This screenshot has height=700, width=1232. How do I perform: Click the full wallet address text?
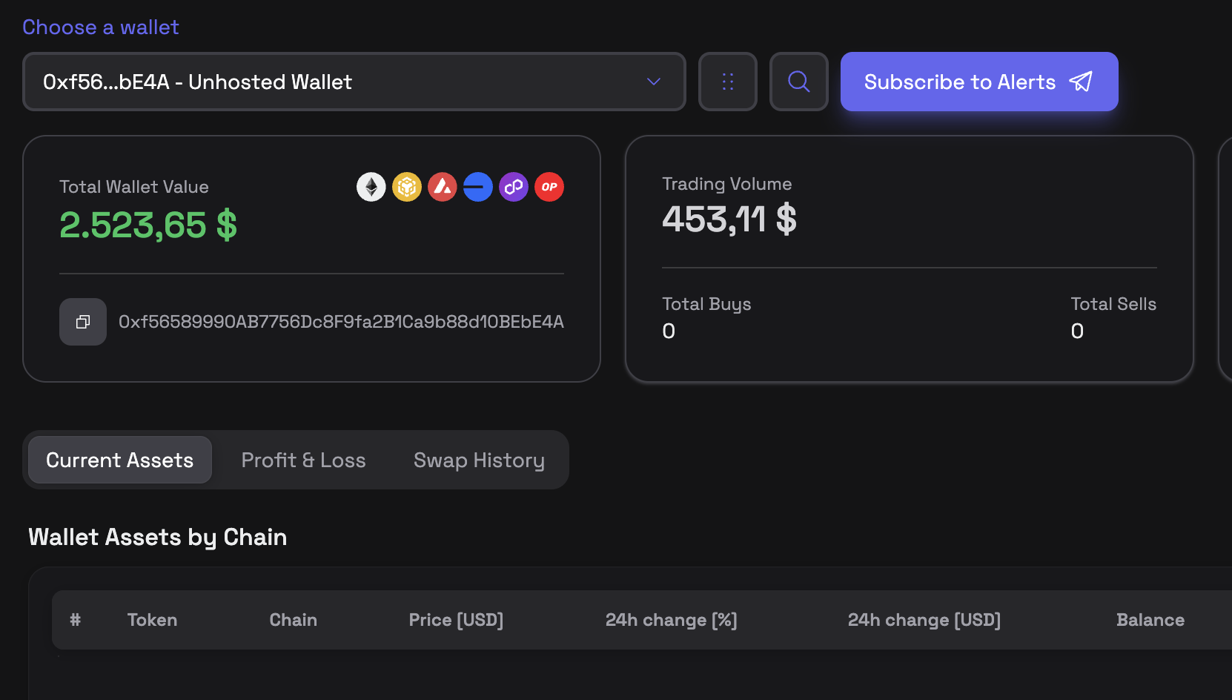coord(341,322)
